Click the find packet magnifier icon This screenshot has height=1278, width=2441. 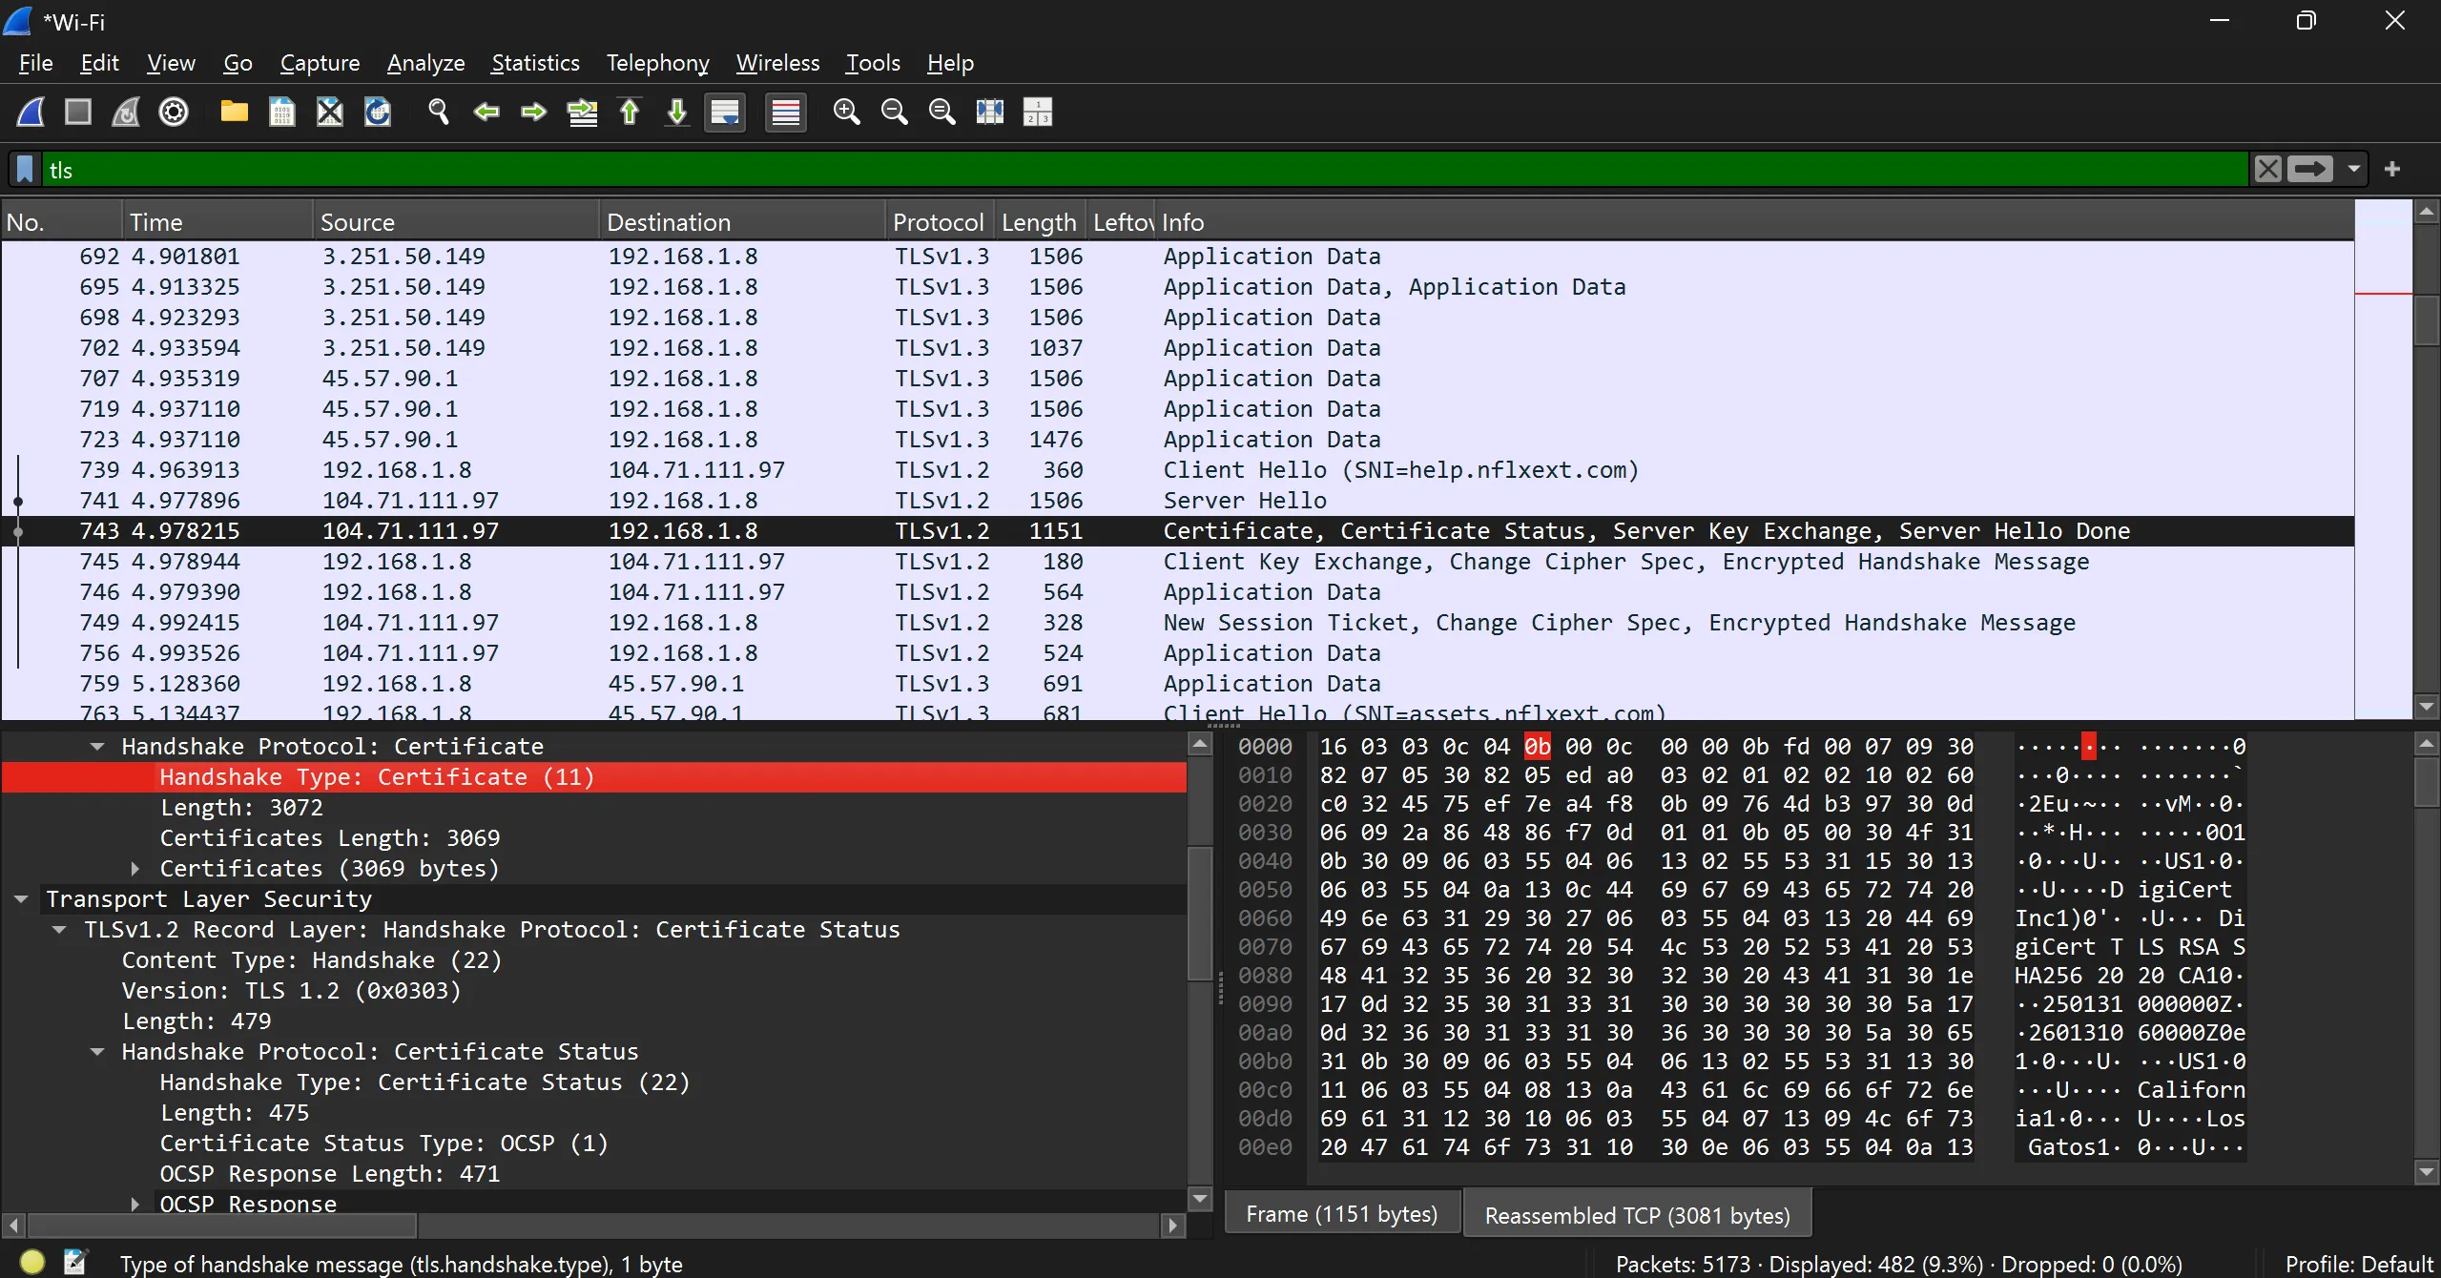pos(439,113)
